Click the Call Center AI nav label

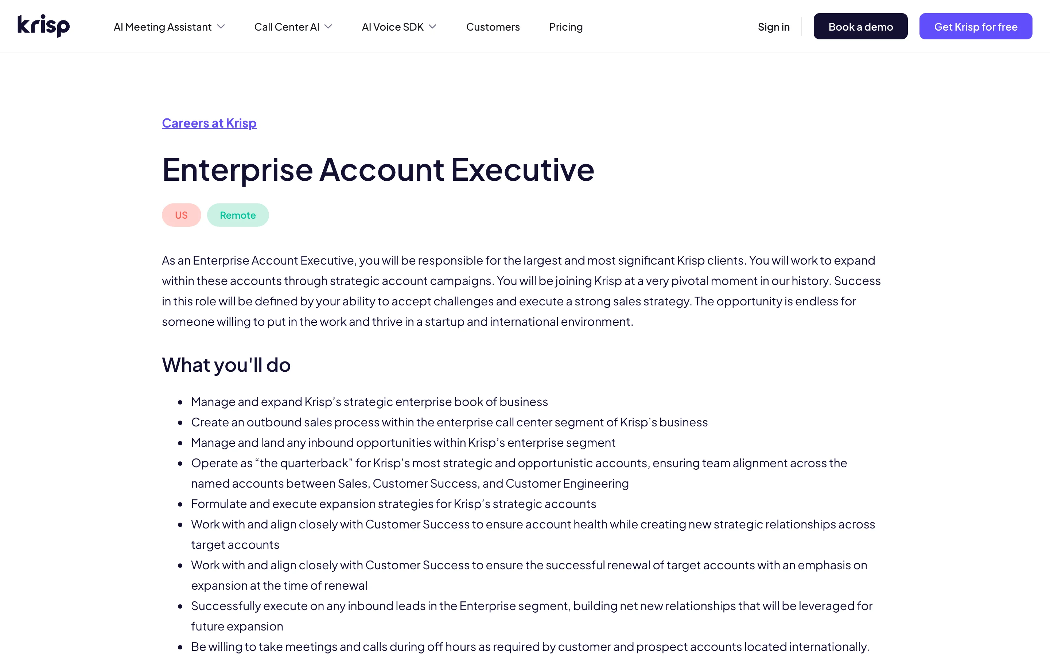click(286, 27)
